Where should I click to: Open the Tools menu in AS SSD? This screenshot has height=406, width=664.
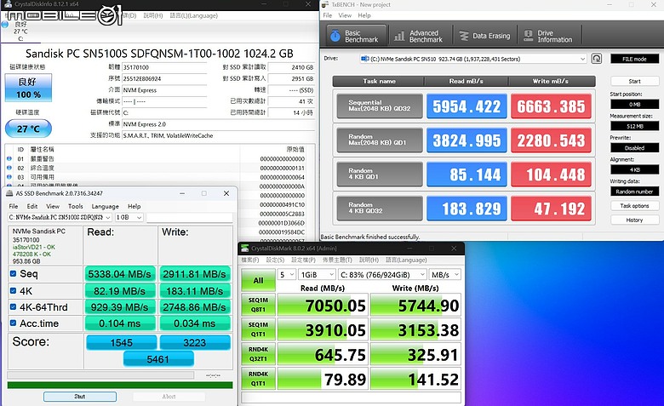[76, 206]
